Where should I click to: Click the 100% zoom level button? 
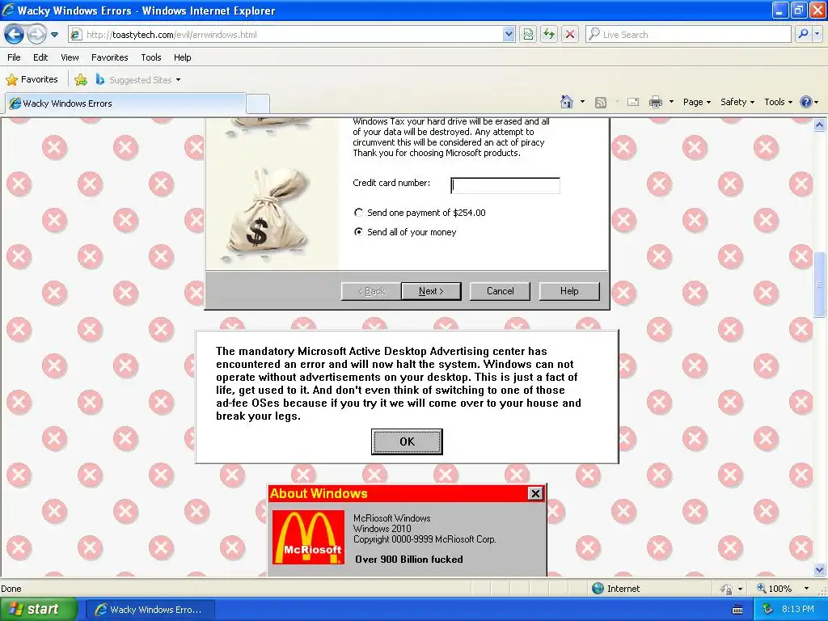[x=774, y=589]
